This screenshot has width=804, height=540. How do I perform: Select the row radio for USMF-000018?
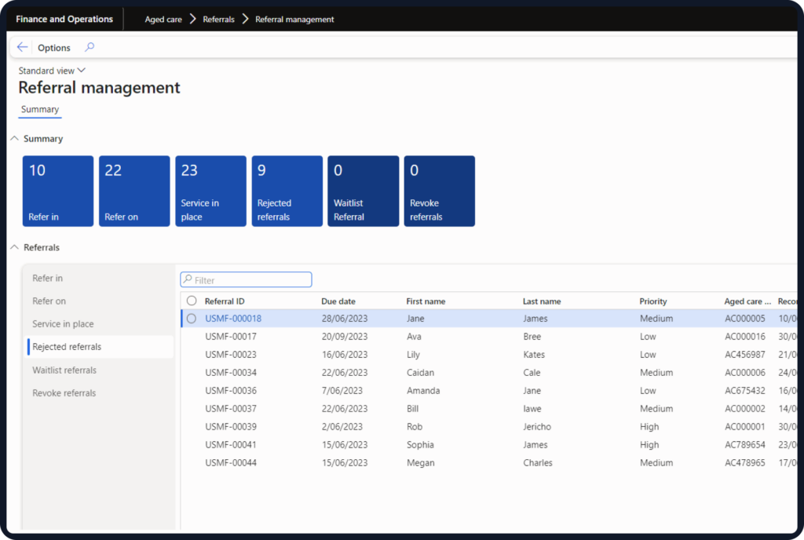click(x=192, y=319)
